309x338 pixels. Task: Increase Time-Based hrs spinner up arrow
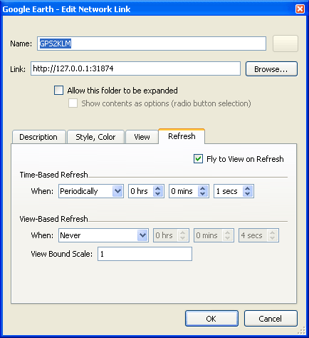[158, 188]
